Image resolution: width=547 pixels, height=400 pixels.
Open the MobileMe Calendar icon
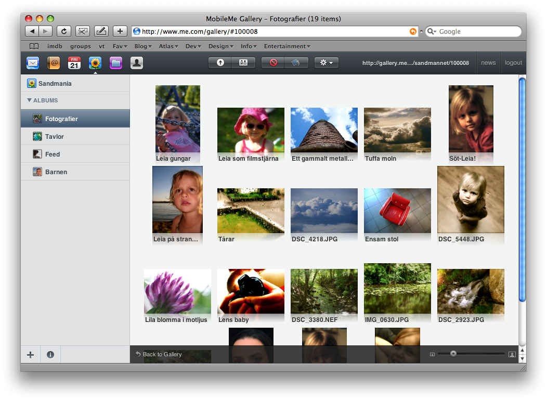(74, 63)
